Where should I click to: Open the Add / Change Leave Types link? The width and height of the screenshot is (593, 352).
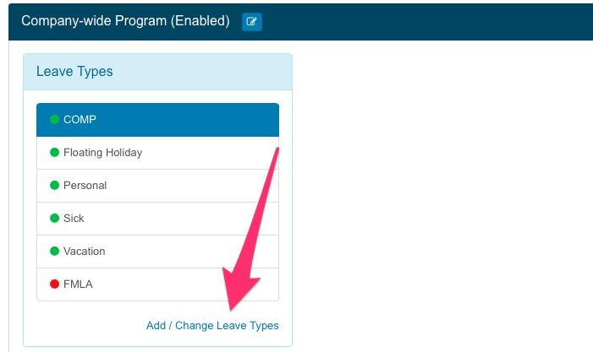point(212,326)
